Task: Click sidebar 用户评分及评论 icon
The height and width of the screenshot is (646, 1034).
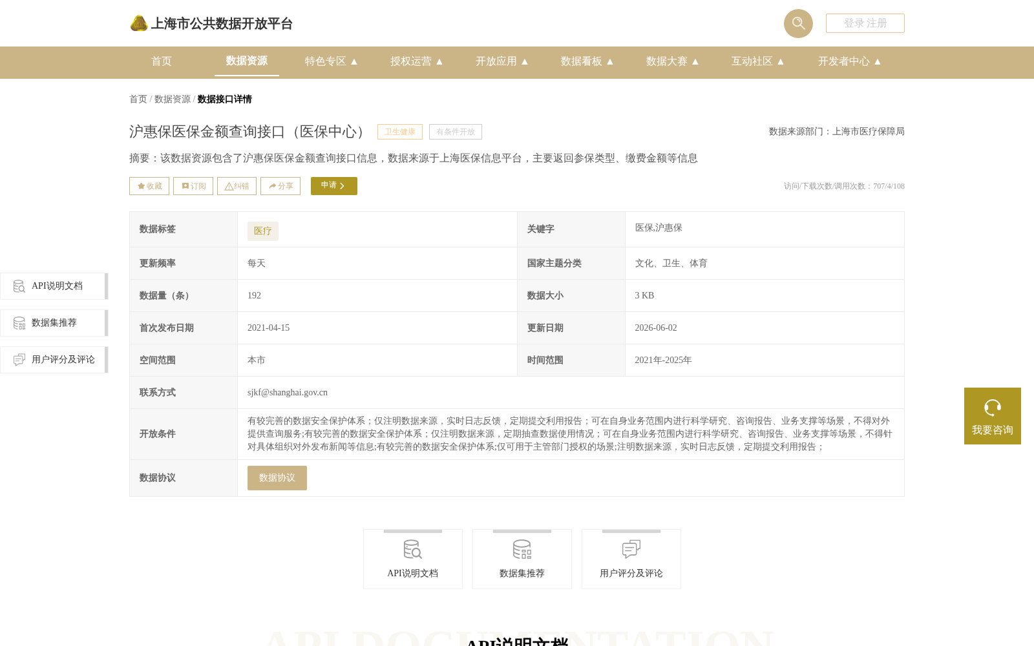Action: [x=19, y=360]
